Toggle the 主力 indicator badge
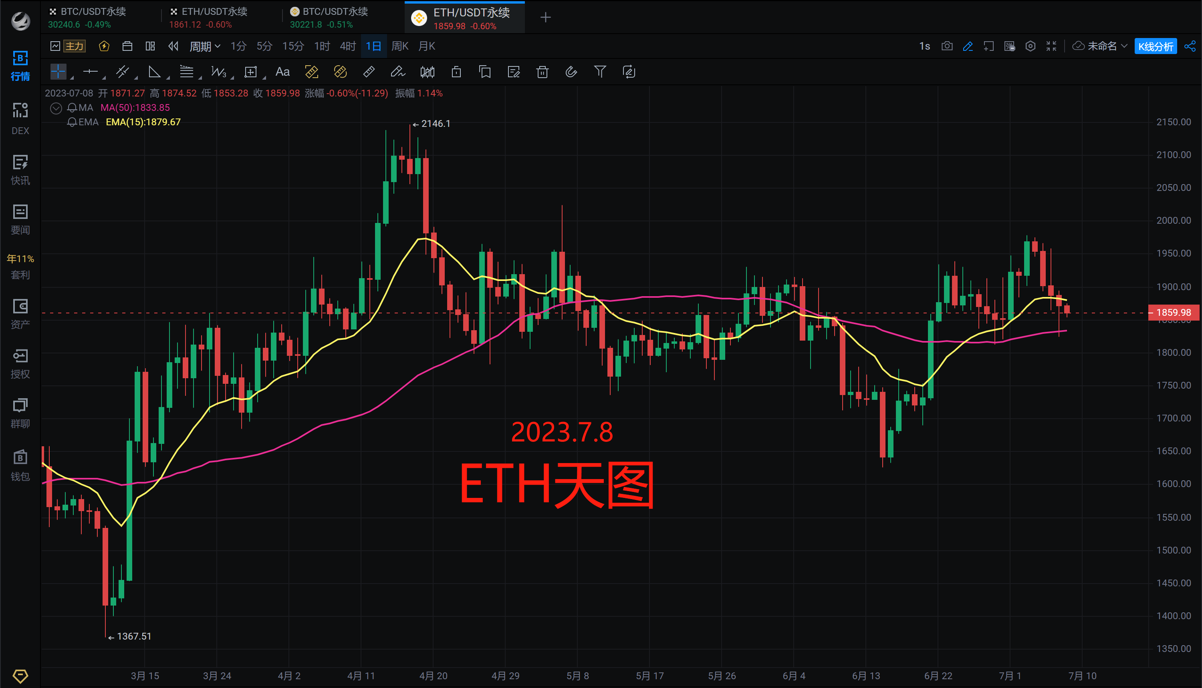This screenshot has width=1202, height=688. pyautogui.click(x=74, y=46)
